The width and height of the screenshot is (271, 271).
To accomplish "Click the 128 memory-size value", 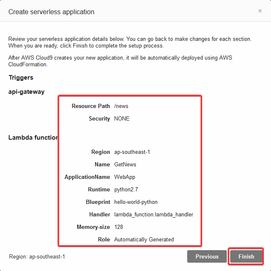I will [x=118, y=227].
